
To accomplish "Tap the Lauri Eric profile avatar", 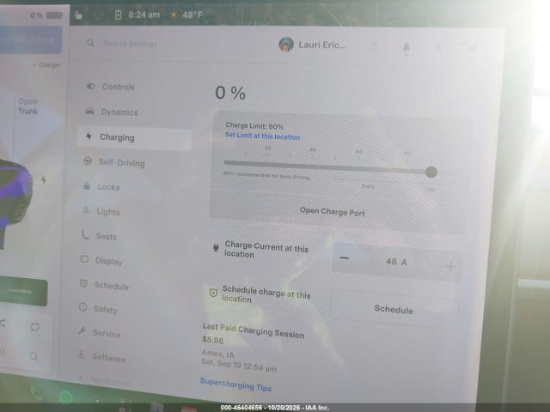I will [286, 45].
